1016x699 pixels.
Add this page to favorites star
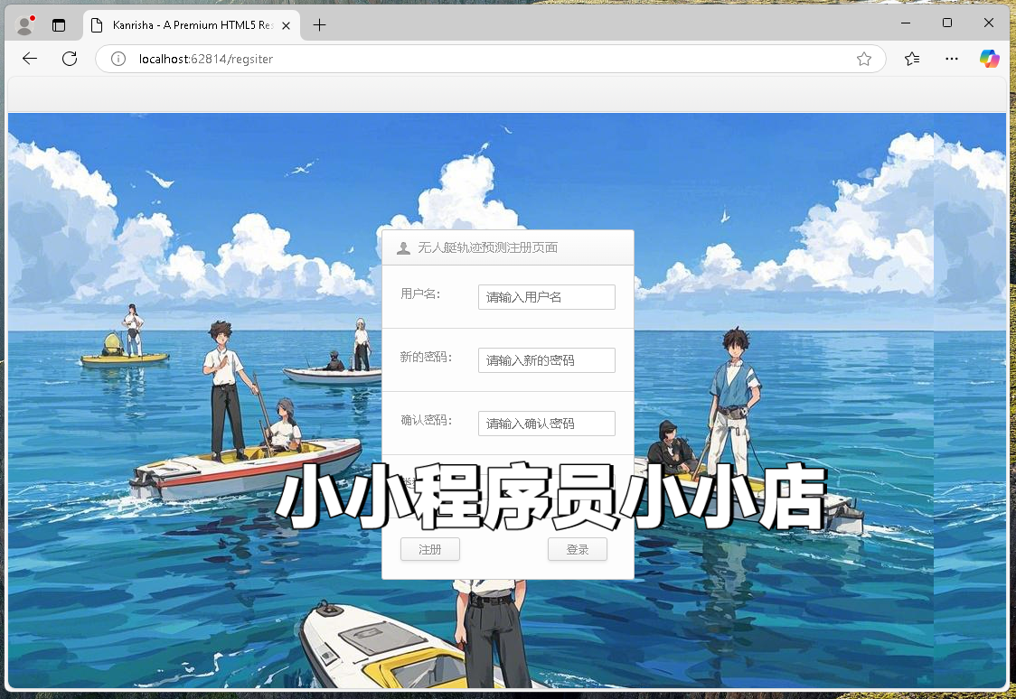(864, 59)
